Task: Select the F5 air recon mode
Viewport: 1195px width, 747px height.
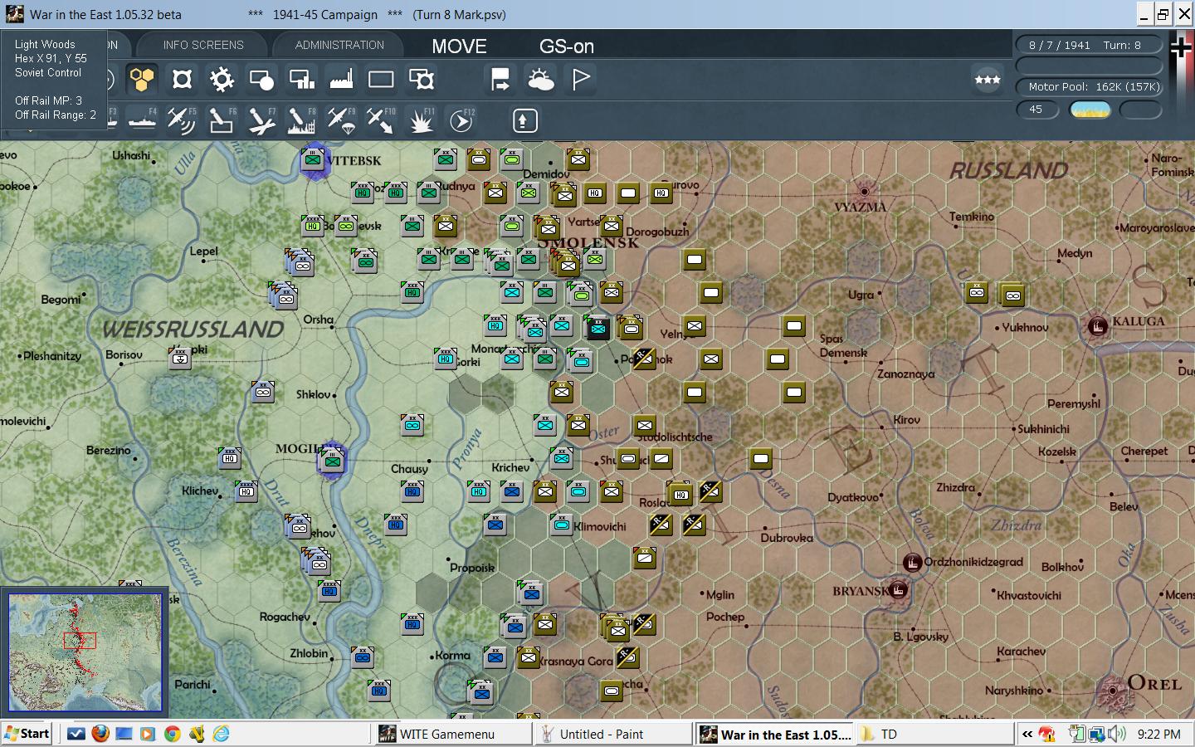Action: click(x=181, y=121)
